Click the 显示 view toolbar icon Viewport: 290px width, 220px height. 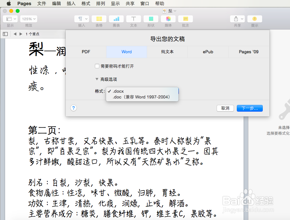(10, 19)
